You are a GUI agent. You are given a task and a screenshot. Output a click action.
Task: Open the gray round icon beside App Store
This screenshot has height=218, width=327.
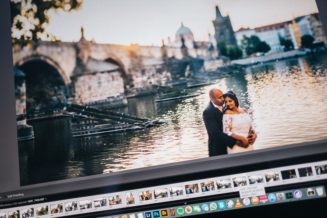point(280,197)
